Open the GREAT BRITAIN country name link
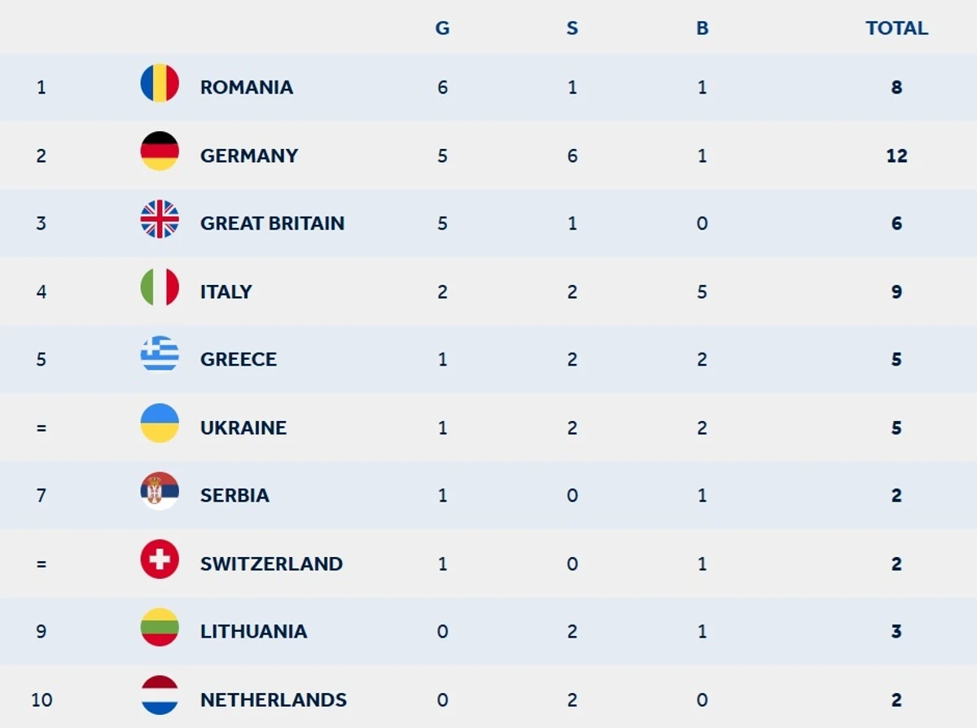This screenshot has height=728, width=977. [272, 223]
